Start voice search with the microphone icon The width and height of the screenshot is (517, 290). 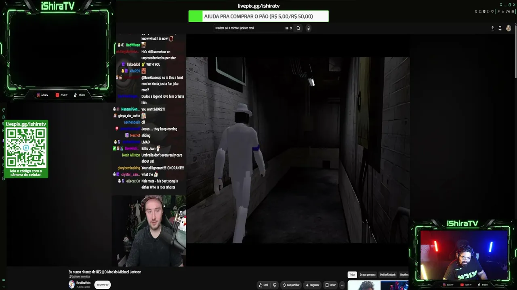coord(309,28)
